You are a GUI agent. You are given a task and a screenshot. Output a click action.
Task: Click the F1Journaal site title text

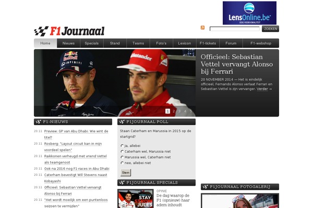[77, 31]
